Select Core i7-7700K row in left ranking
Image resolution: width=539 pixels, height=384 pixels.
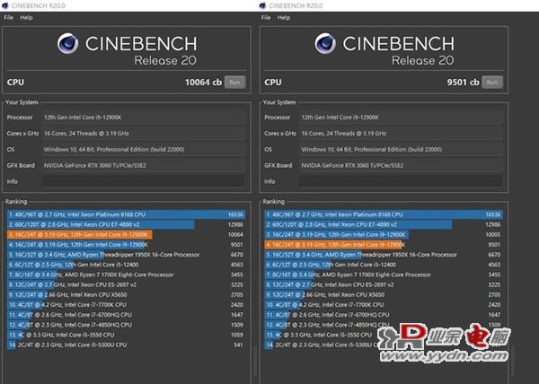coord(126,305)
